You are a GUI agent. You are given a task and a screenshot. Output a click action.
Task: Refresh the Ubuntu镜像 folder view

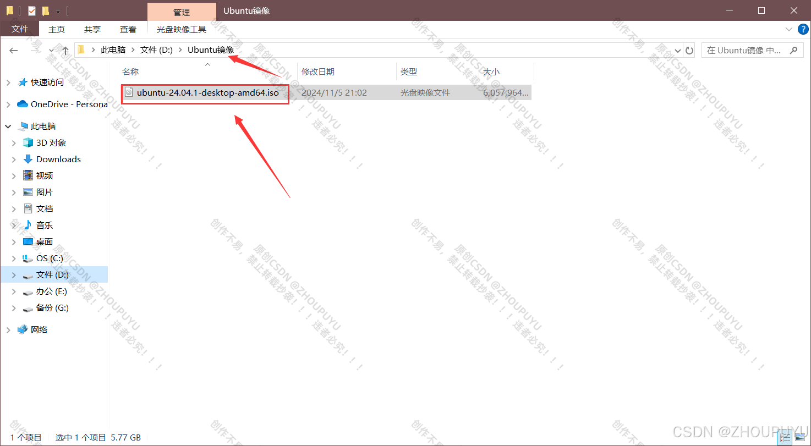click(x=689, y=50)
